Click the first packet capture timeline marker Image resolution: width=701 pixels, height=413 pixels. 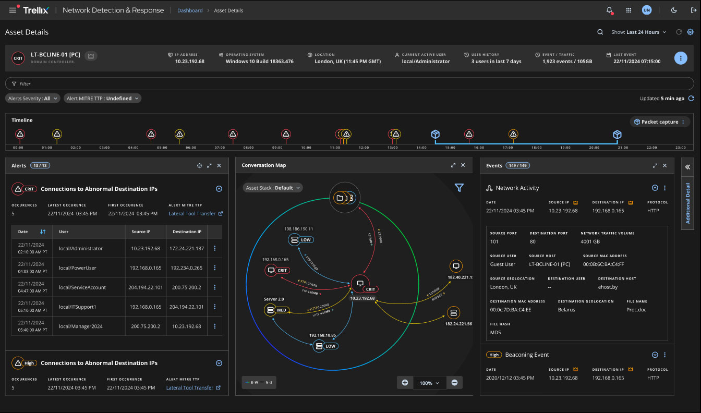[x=436, y=135]
